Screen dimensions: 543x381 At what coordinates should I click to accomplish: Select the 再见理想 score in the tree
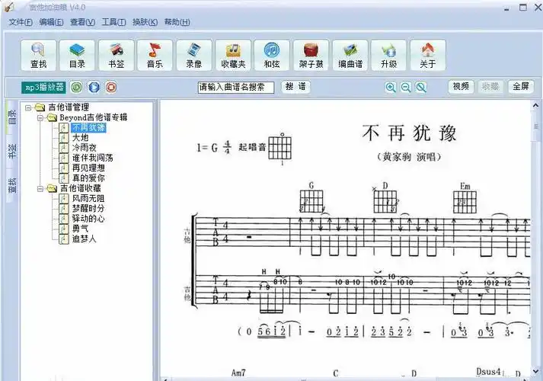coord(88,168)
